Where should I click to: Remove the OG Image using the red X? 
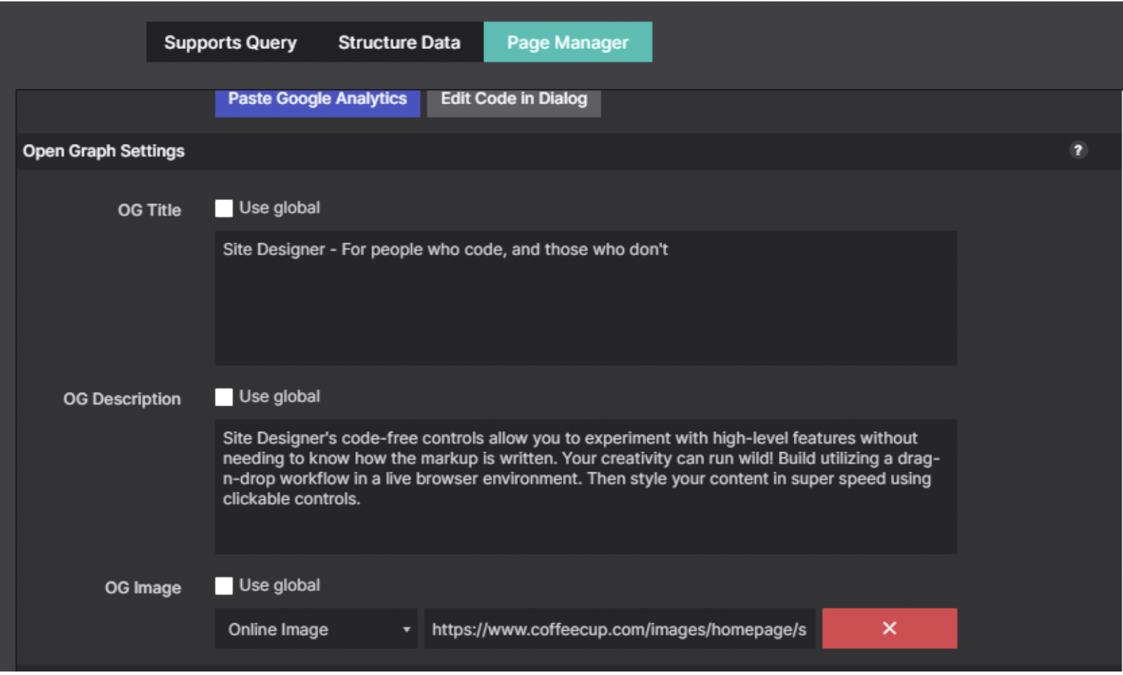[889, 628]
